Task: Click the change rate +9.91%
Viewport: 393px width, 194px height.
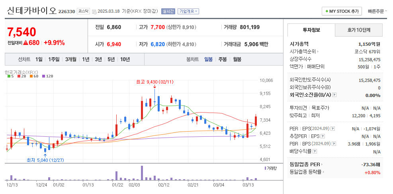Action: click(x=54, y=43)
